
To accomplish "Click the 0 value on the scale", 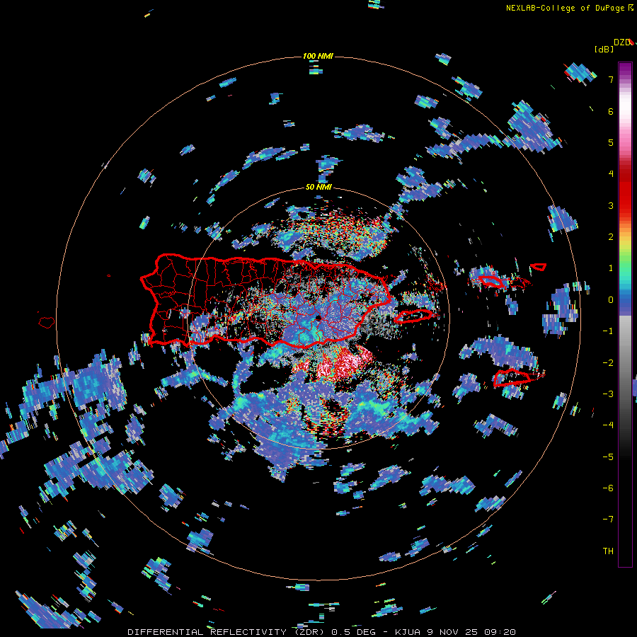I will point(611,300).
